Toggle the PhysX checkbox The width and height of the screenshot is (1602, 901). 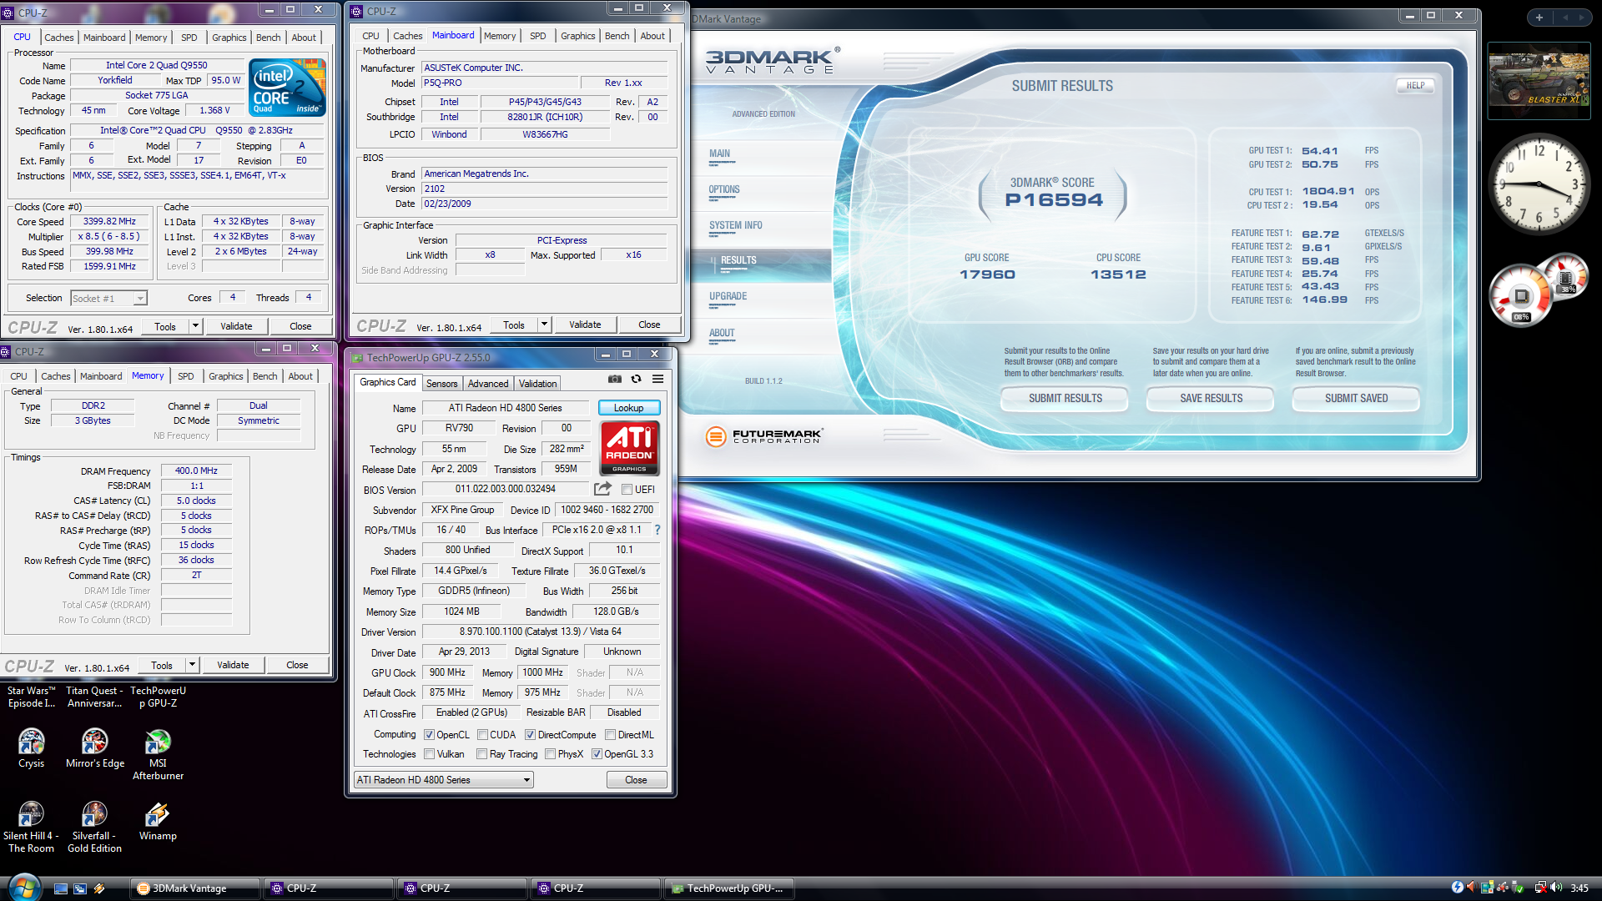pos(550,754)
